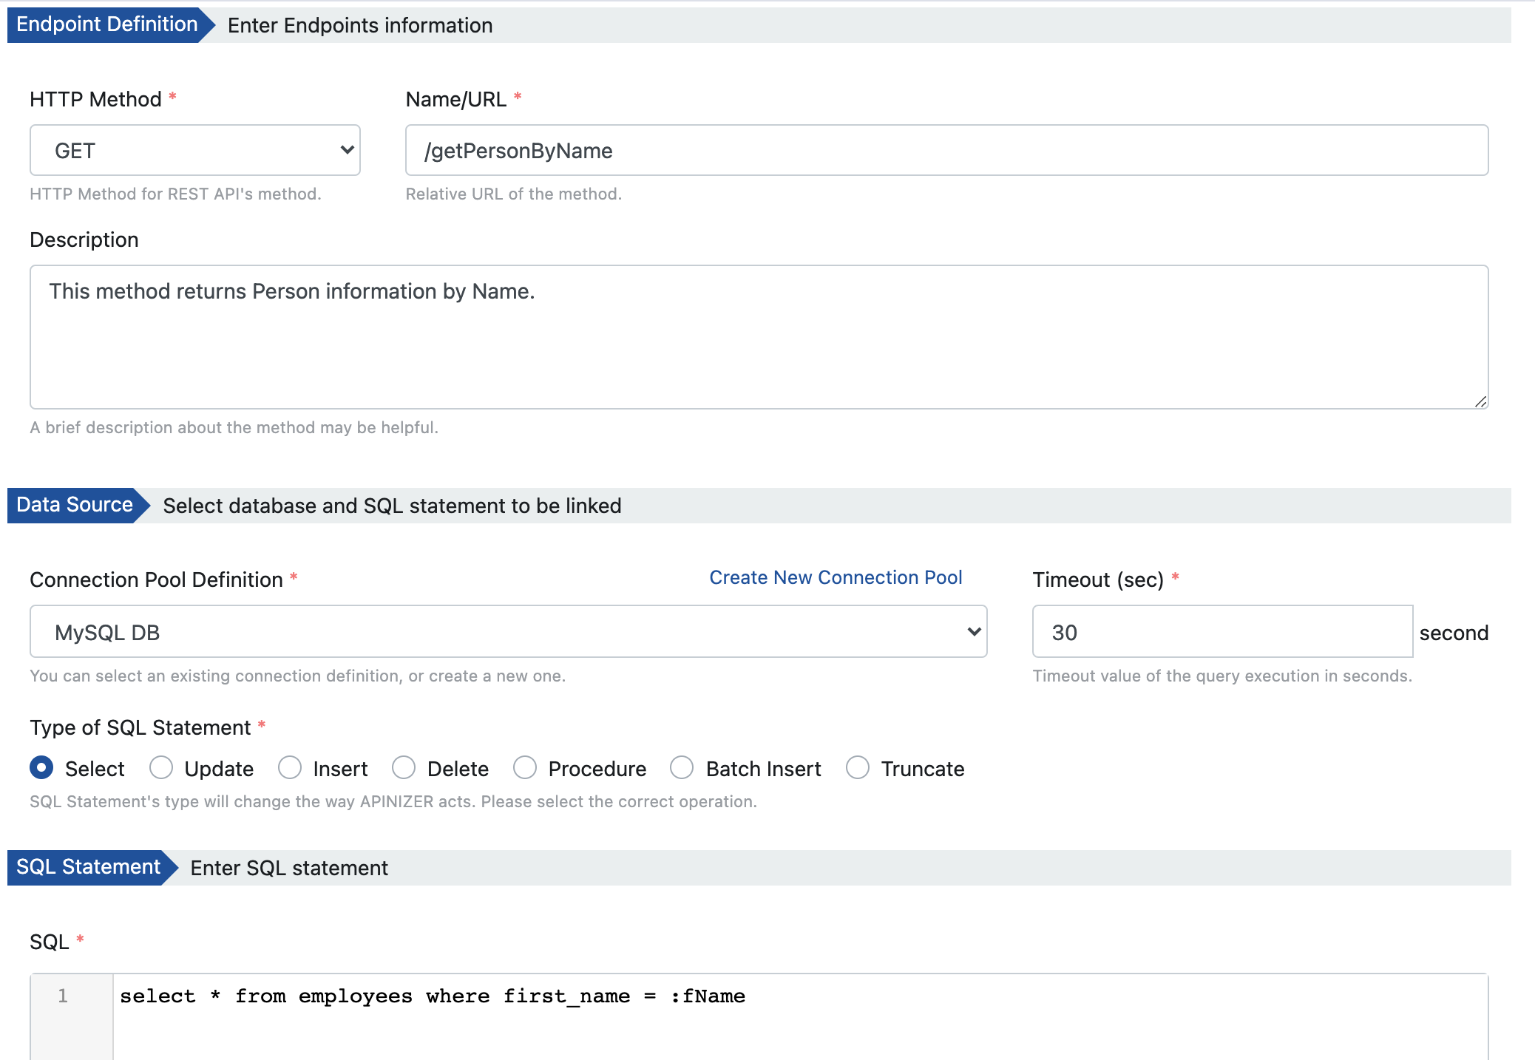Choose the Select SQL statement type
1535x1060 pixels.
(x=41, y=768)
